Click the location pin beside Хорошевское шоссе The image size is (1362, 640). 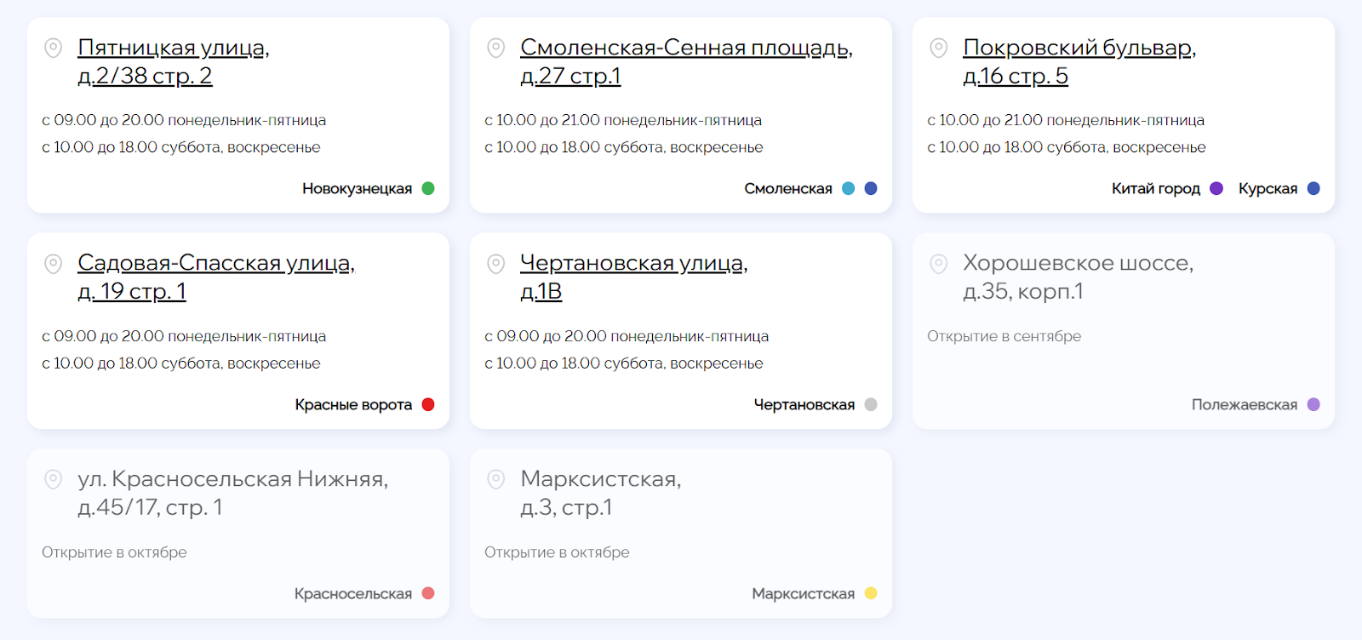click(x=938, y=264)
